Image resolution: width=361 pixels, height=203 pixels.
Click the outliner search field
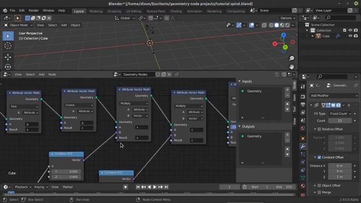[x=341, y=17]
